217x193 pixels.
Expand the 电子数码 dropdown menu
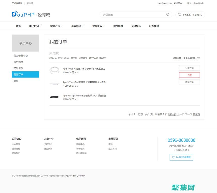click(x=35, y=26)
